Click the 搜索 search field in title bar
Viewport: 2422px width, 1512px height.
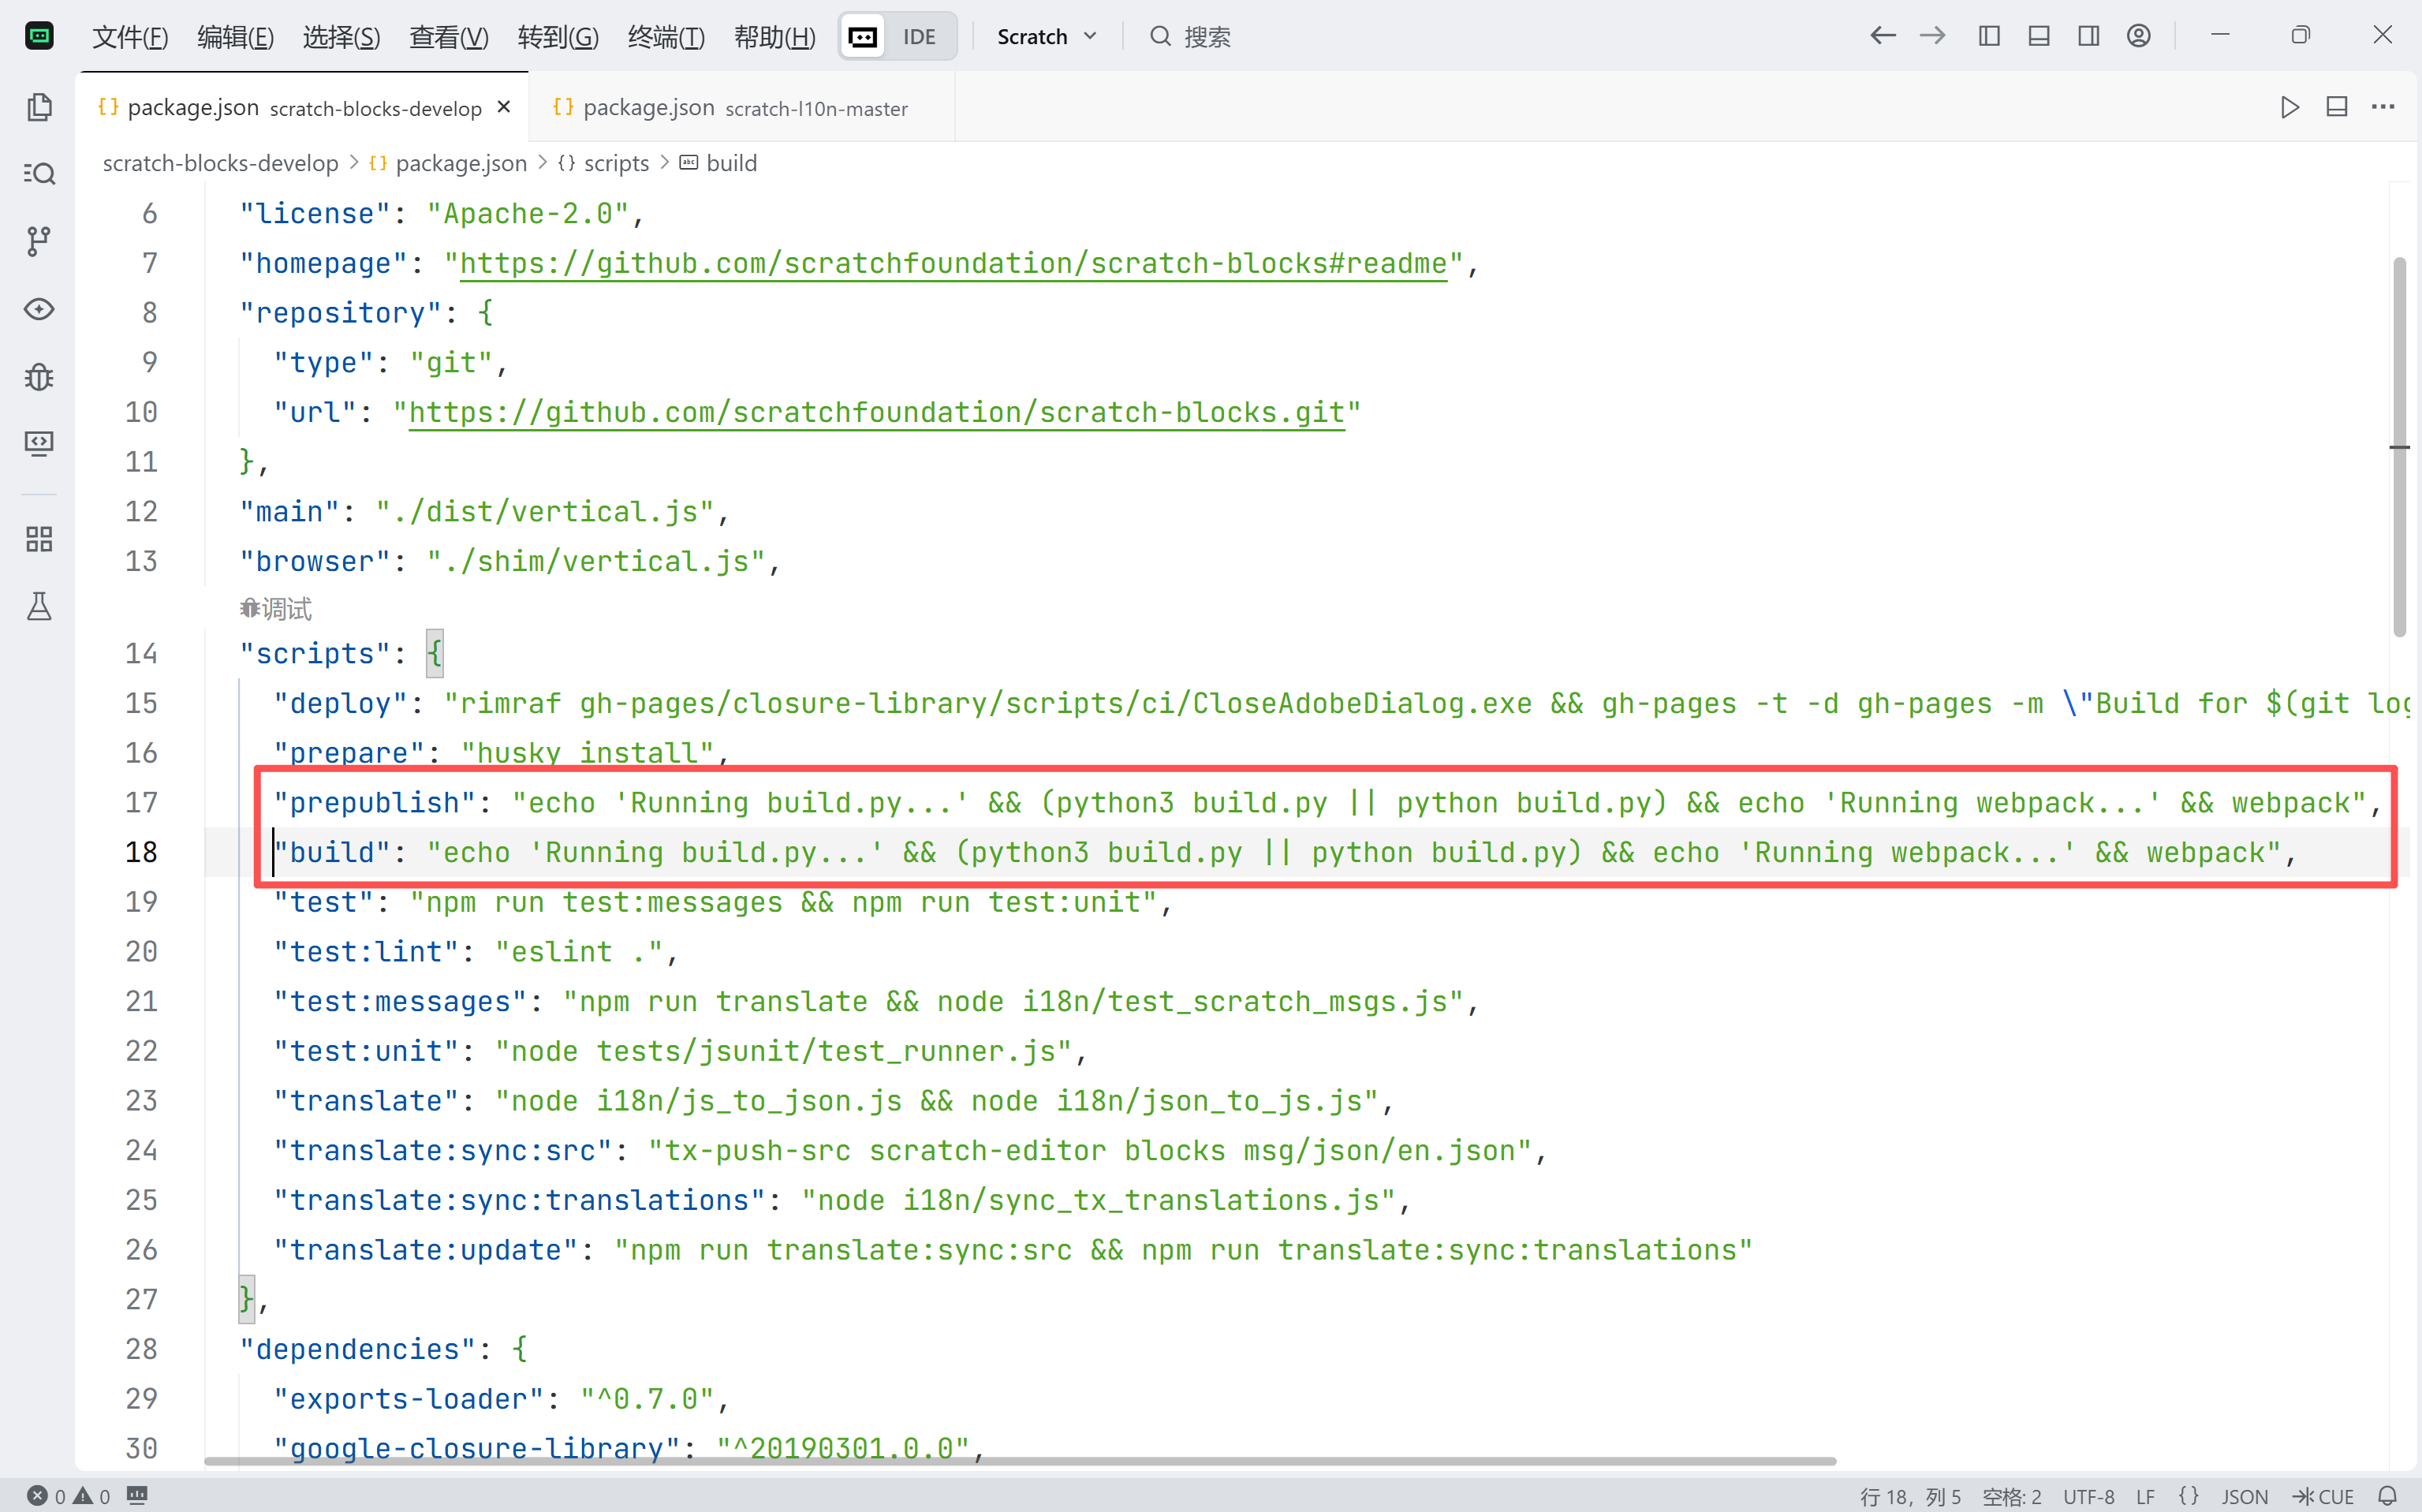pos(1205,37)
